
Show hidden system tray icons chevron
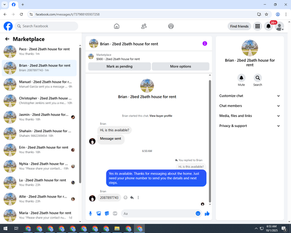pyautogui.click(x=256, y=228)
